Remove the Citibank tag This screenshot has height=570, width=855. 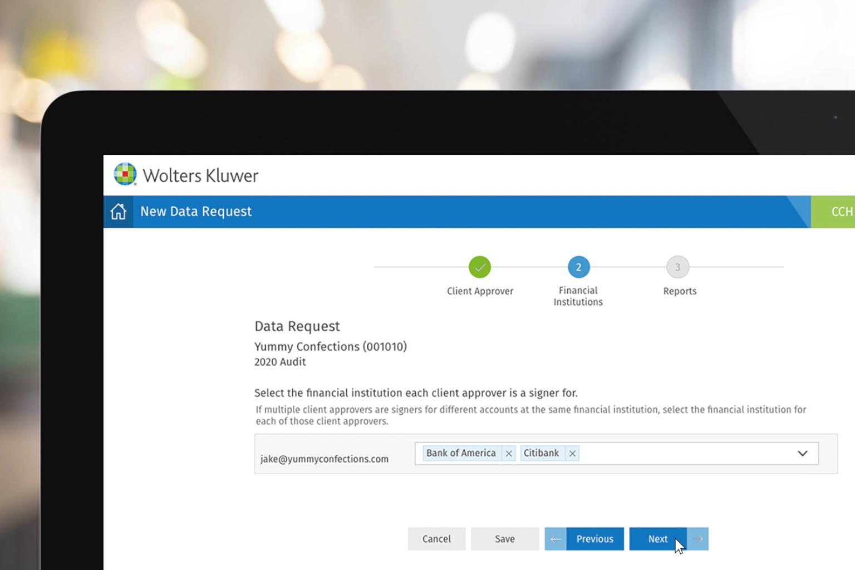(x=572, y=454)
